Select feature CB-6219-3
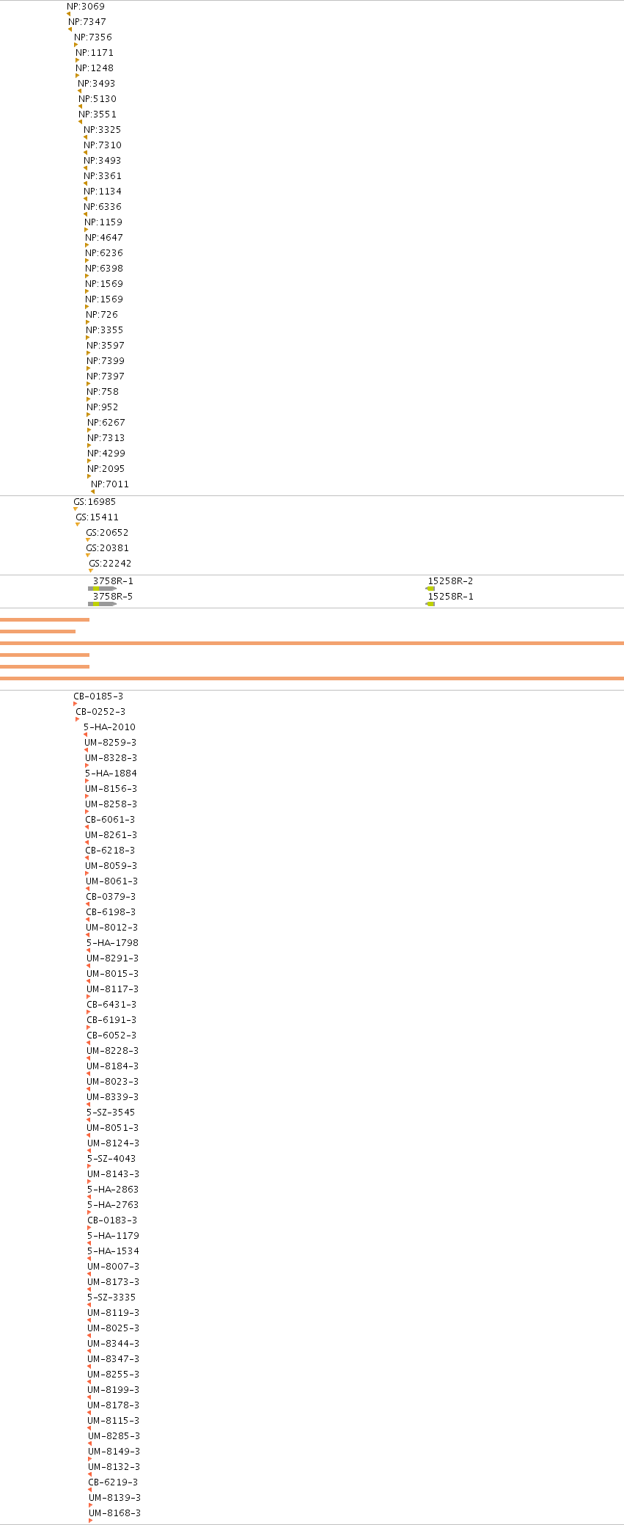The width and height of the screenshot is (624, 1525). click(x=113, y=1482)
